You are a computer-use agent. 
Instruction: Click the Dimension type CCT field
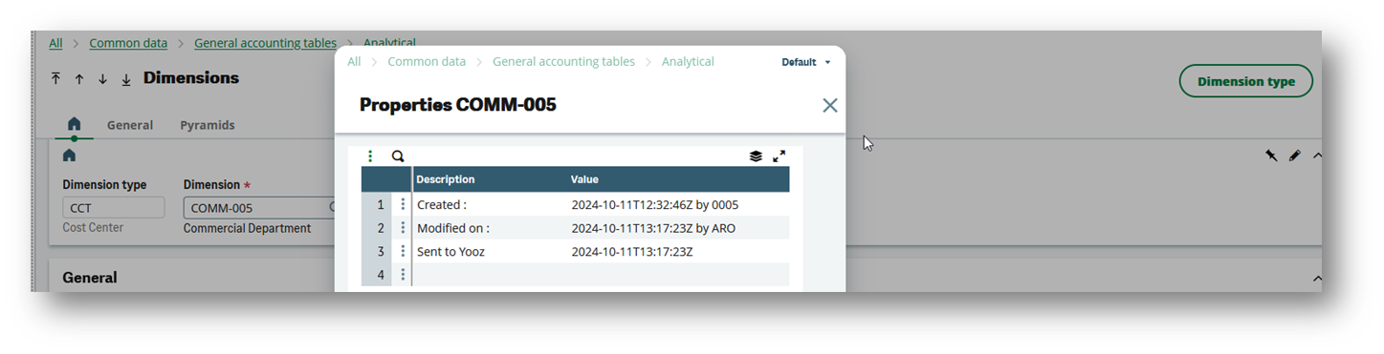click(114, 207)
